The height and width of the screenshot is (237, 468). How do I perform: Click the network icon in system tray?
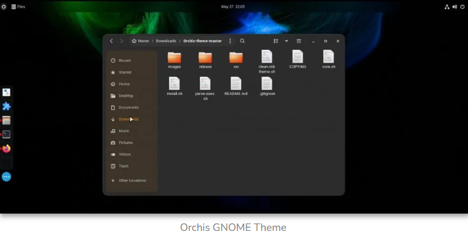point(447,7)
